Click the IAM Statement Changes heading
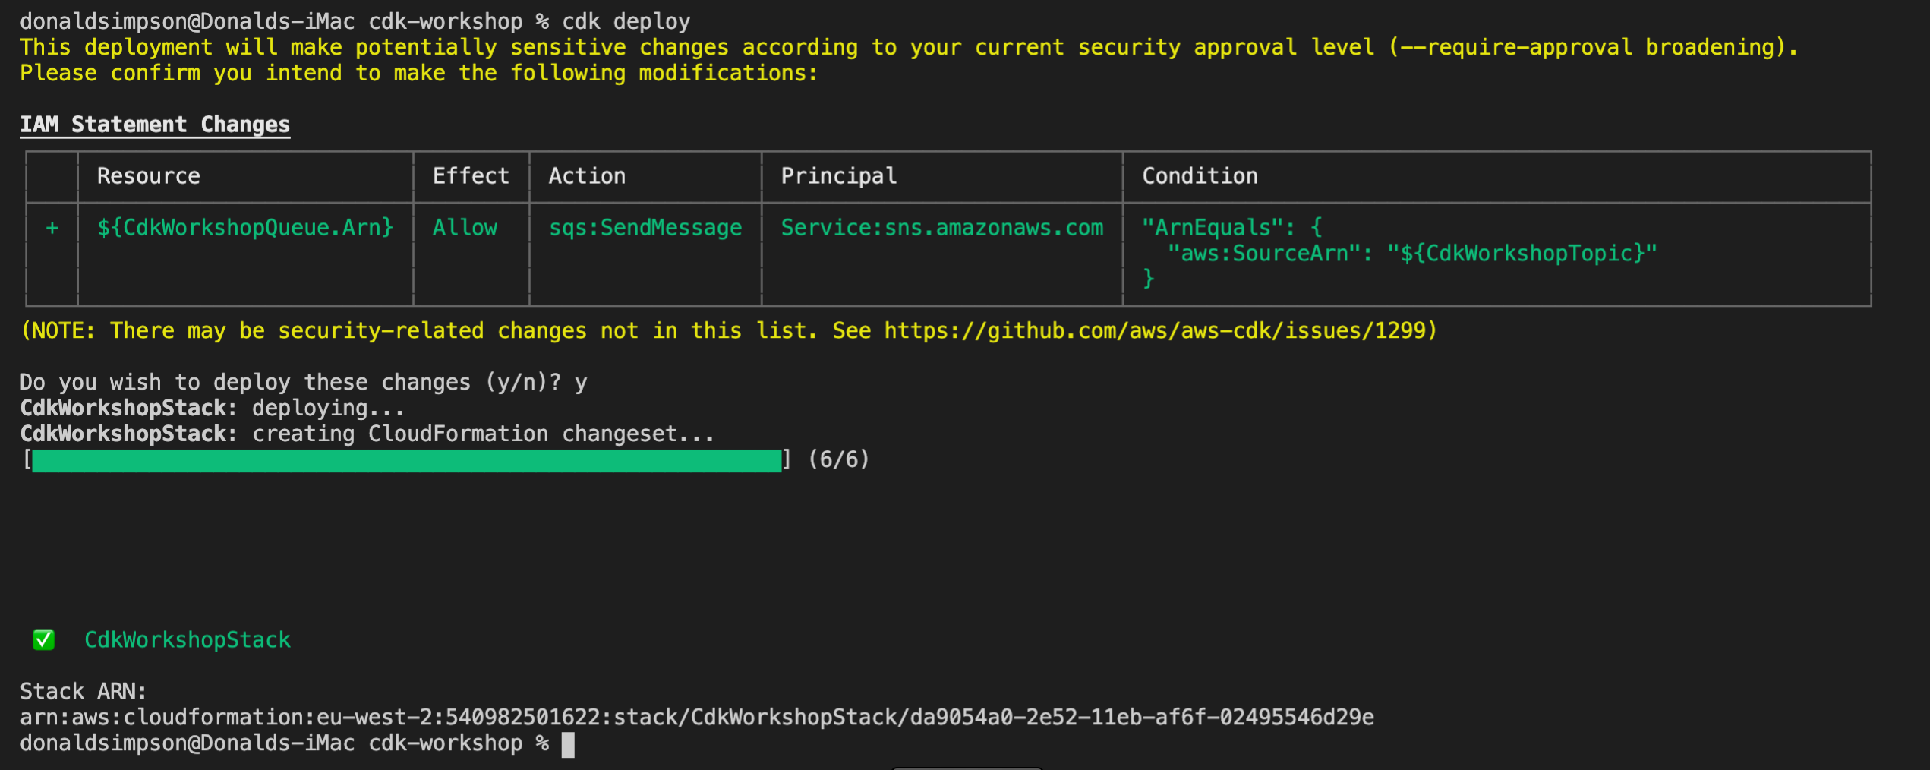Image resolution: width=1930 pixels, height=770 pixels. coord(155,125)
